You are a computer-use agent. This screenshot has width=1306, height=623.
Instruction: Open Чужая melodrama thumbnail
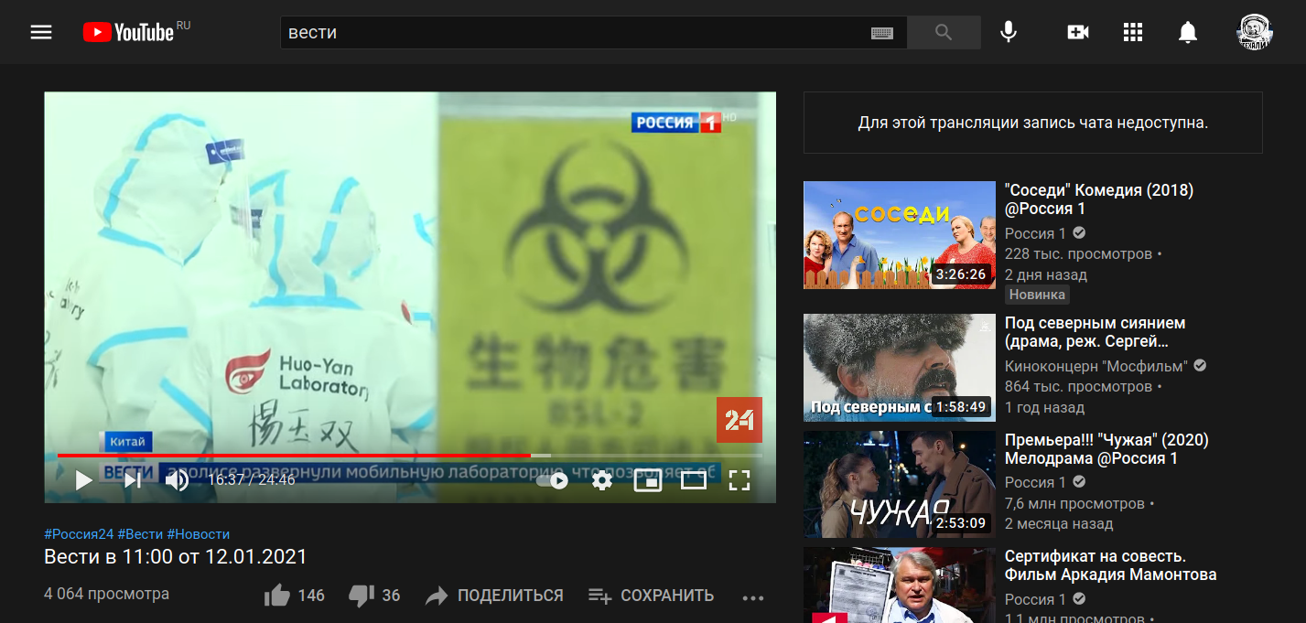[899, 485]
